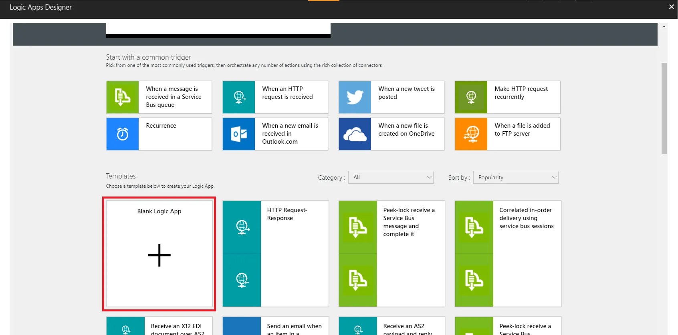This screenshot has width=678, height=335.
Task: Click the scrollbar up arrow
Action: [x=664, y=26]
